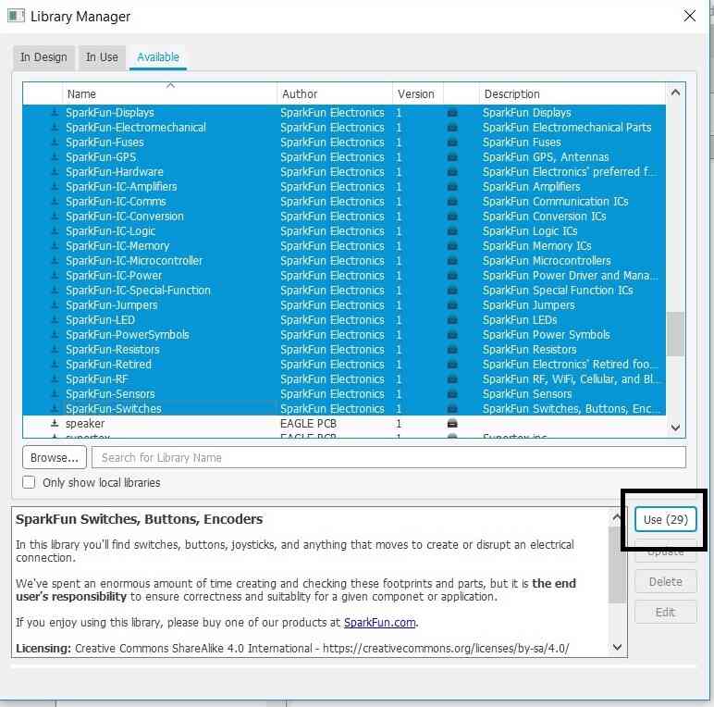
Task: Click the Use (29) button
Action: 665,519
